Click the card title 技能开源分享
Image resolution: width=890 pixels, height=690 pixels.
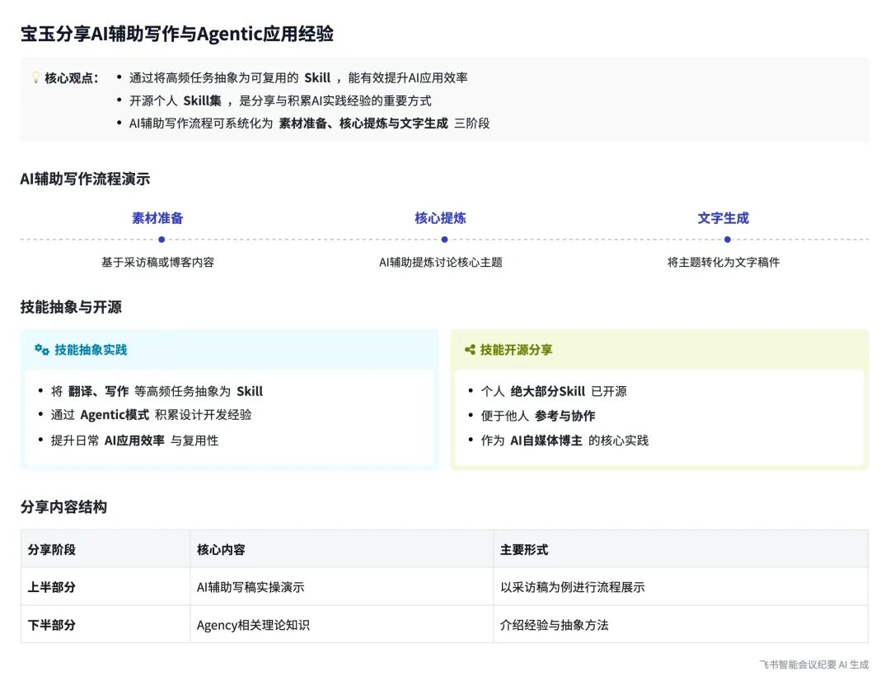point(516,350)
